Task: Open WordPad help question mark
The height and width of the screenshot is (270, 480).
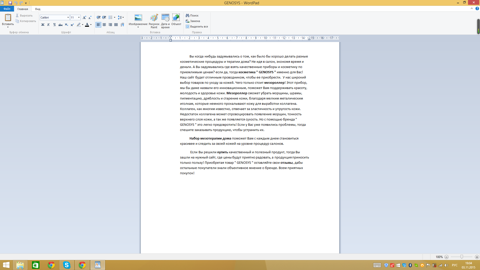Action: 477,8
